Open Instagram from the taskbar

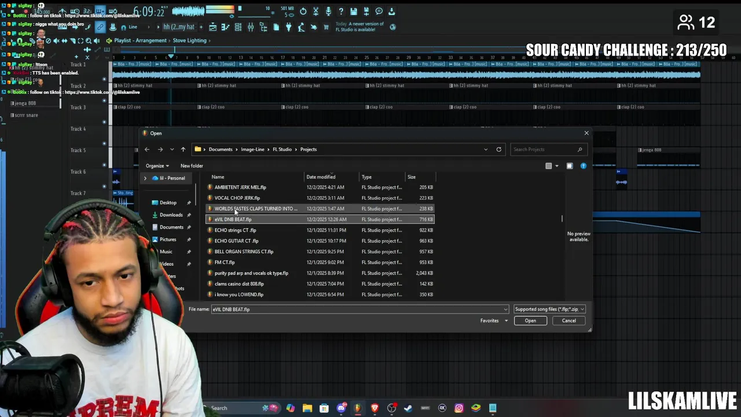(x=458, y=408)
